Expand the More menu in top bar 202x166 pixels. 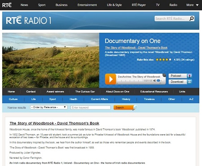tap(192, 5)
